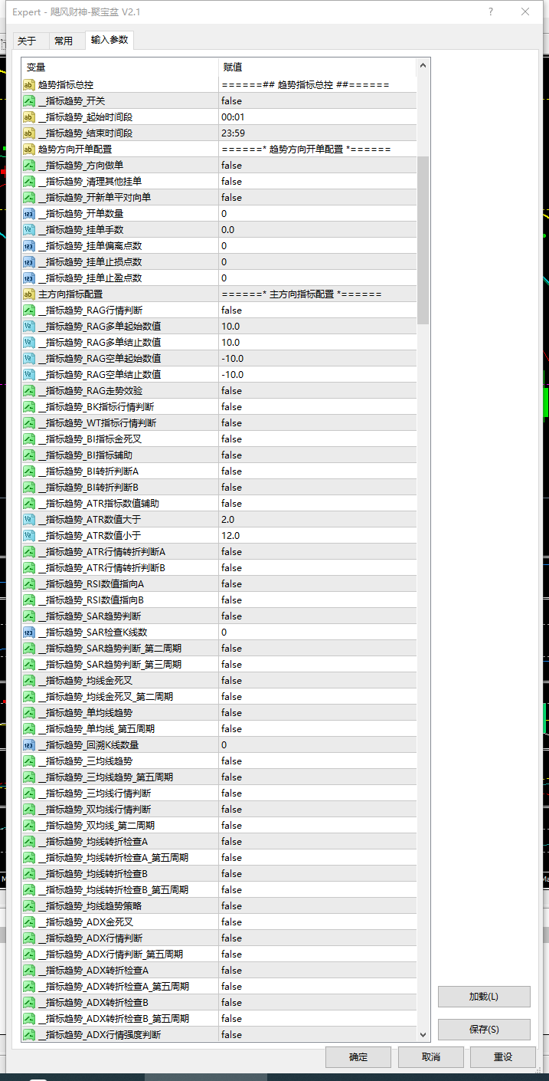Click the icon beside _指标趋势_BK指标行情判断
This screenshot has height=1081, width=549.
(x=28, y=407)
